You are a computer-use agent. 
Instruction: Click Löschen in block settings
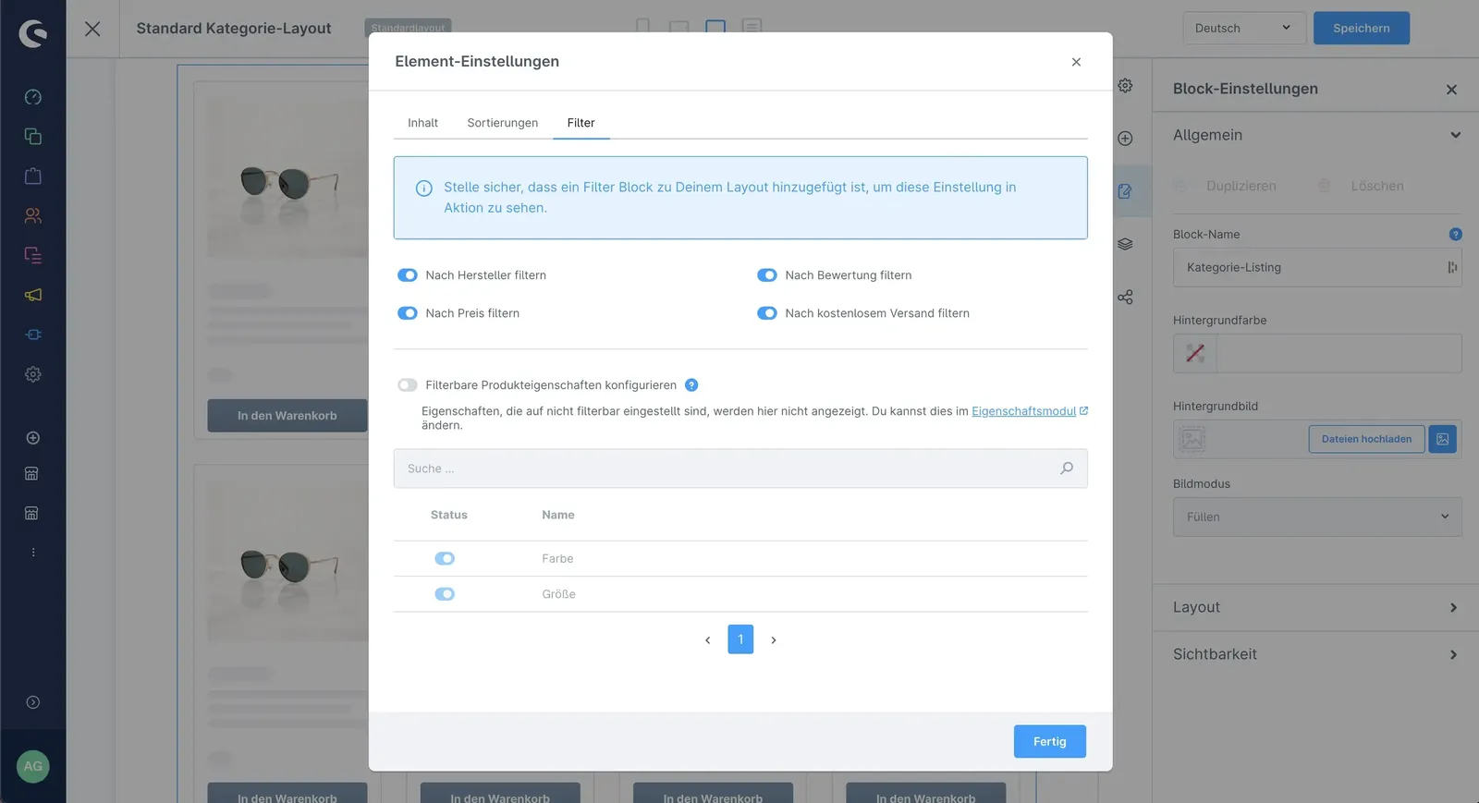click(1361, 186)
